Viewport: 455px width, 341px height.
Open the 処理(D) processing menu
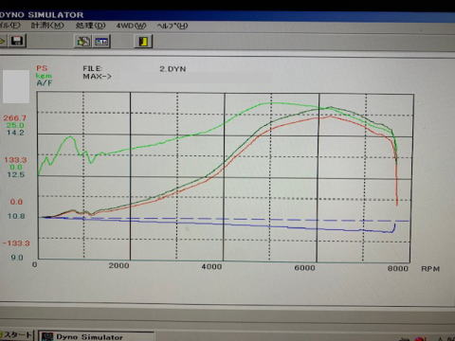(90, 26)
